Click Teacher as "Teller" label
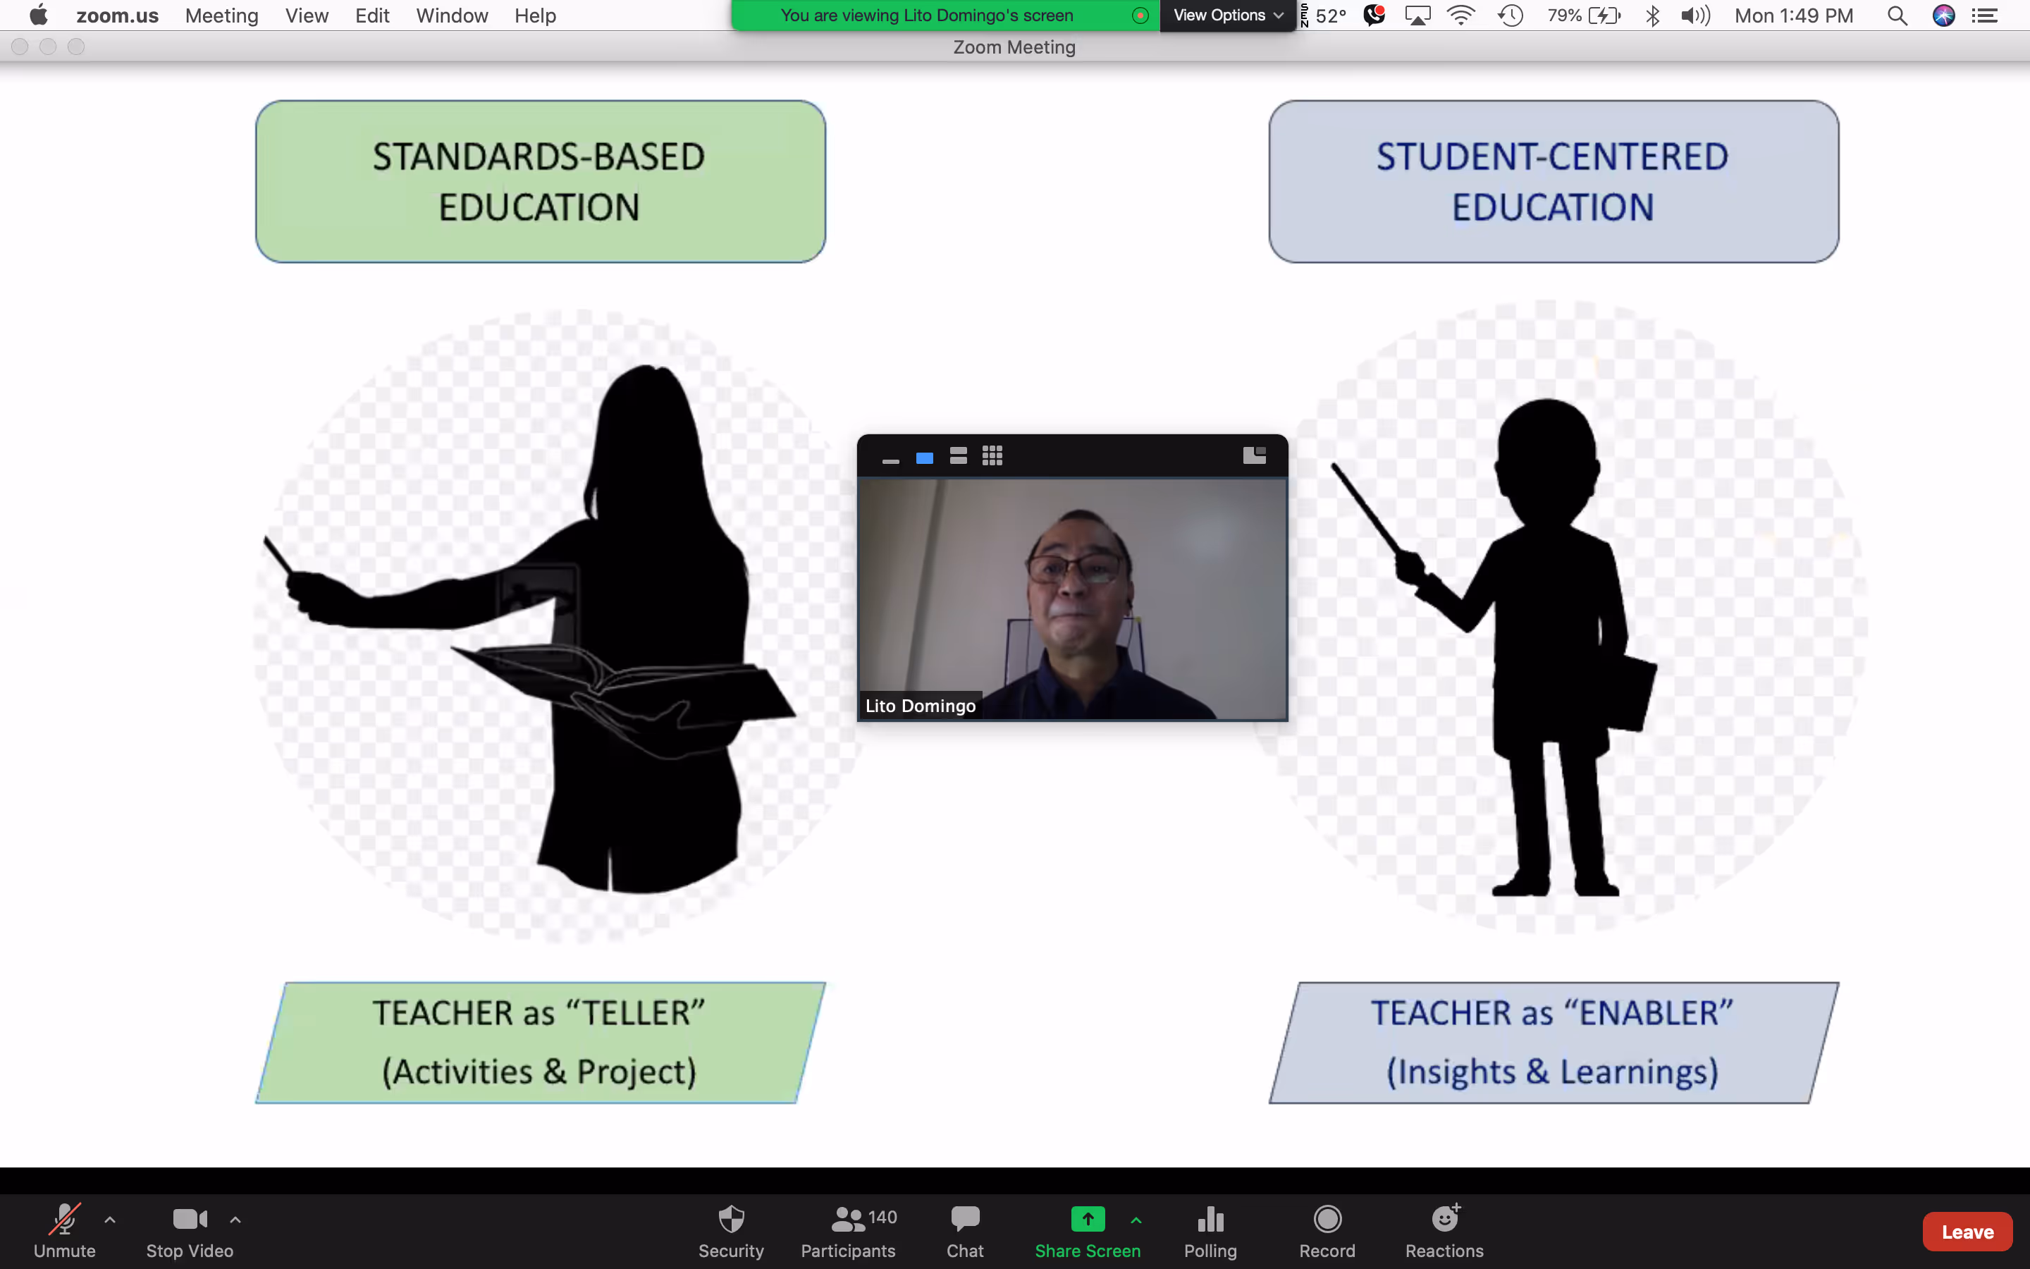Viewport: 2030px width, 1269px height. tap(540, 1043)
